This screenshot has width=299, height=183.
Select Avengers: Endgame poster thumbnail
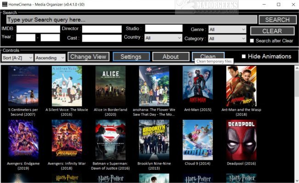23,140
